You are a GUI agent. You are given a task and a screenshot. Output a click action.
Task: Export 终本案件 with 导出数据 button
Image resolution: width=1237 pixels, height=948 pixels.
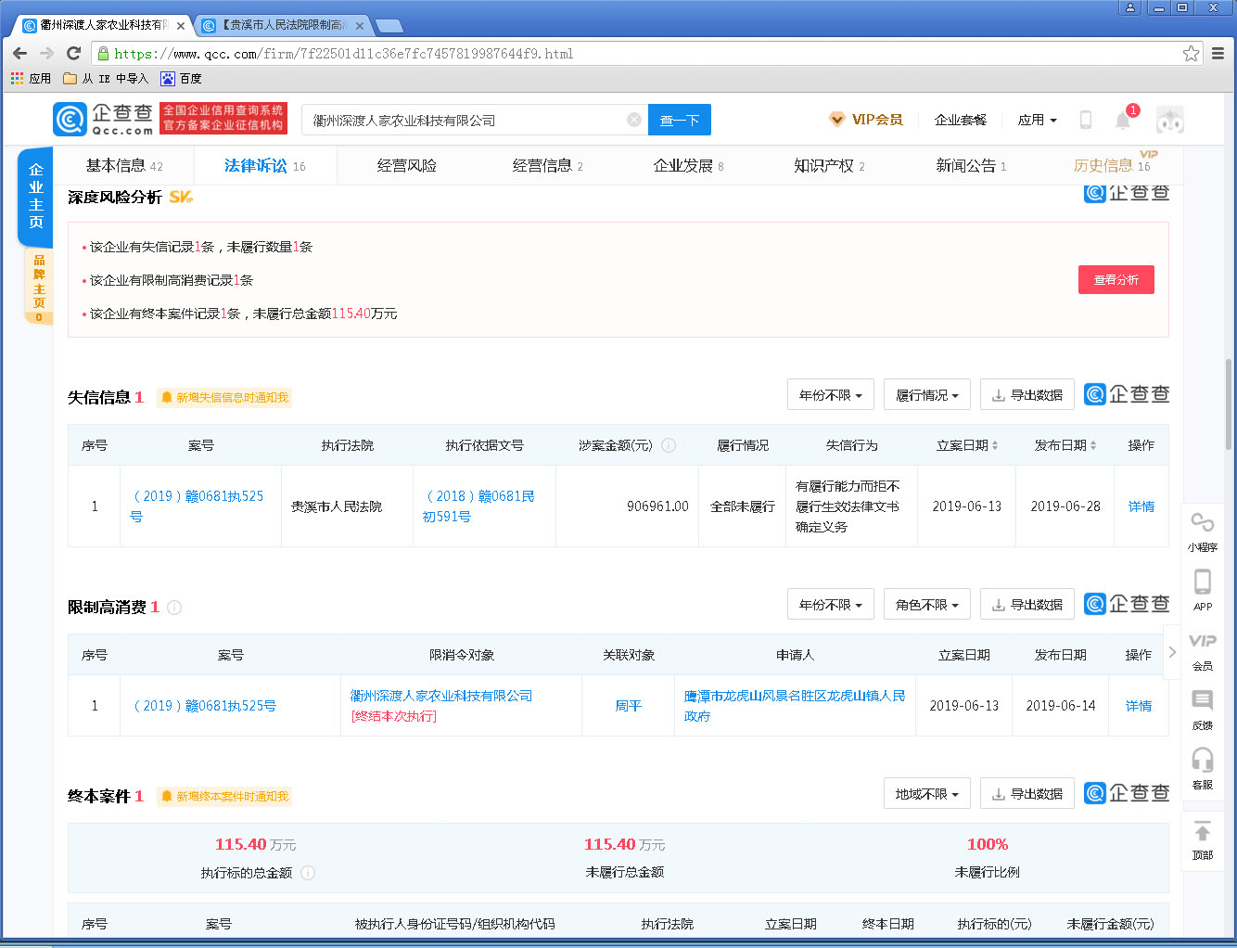(1027, 794)
